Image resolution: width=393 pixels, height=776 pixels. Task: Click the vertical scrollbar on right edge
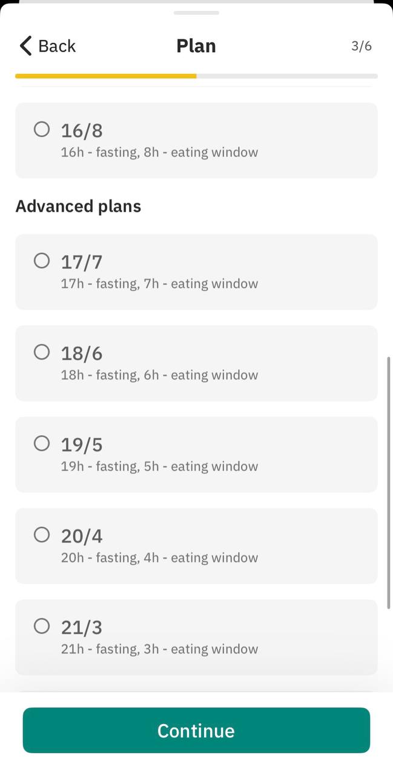389,483
